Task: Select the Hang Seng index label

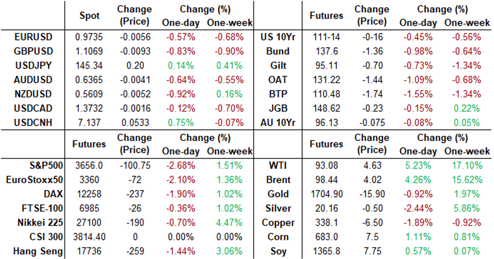Action: (38, 251)
